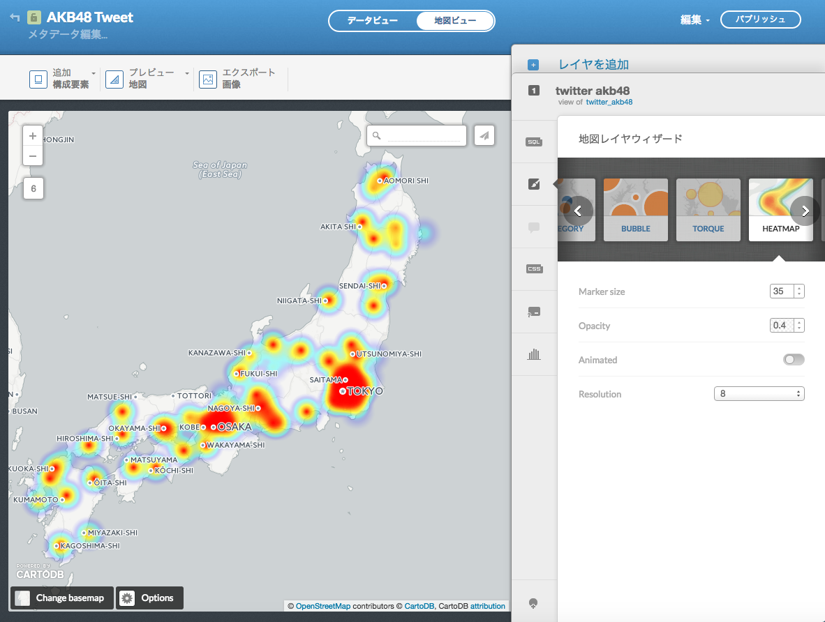Image resolution: width=825 pixels, height=622 pixels.
Task: Open the CSS editor icon
Action: coord(534,268)
